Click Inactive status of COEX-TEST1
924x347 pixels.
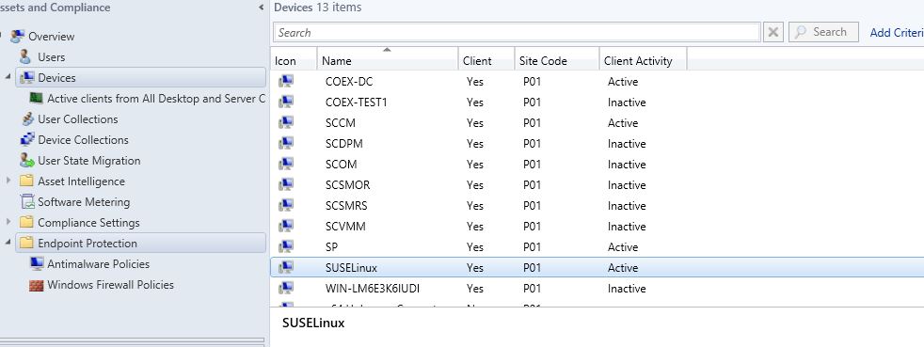627,102
